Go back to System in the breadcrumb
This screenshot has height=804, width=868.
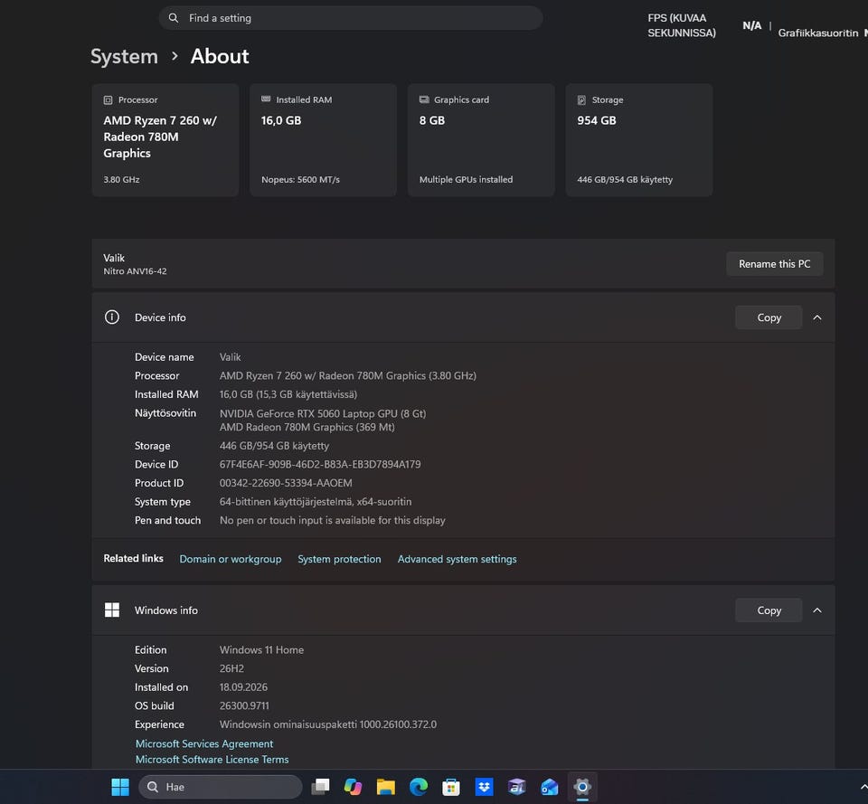(x=124, y=56)
